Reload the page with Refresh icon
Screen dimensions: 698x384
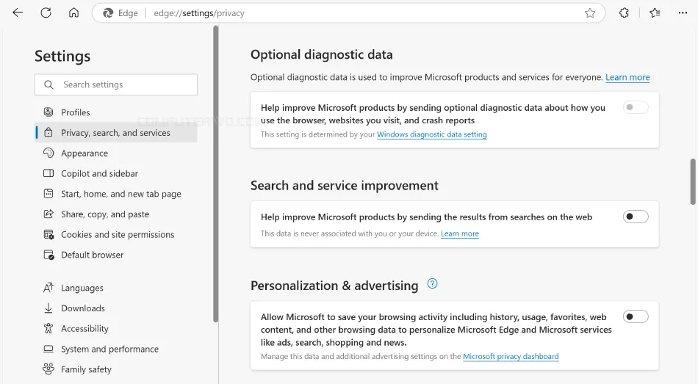46,13
